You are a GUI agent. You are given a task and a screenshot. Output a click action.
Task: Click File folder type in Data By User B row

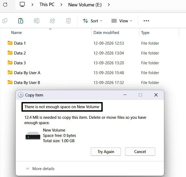point(150,83)
